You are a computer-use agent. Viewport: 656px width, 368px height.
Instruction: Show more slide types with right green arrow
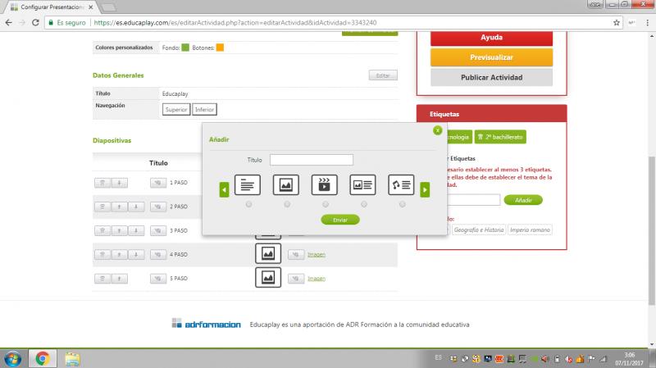coord(425,190)
